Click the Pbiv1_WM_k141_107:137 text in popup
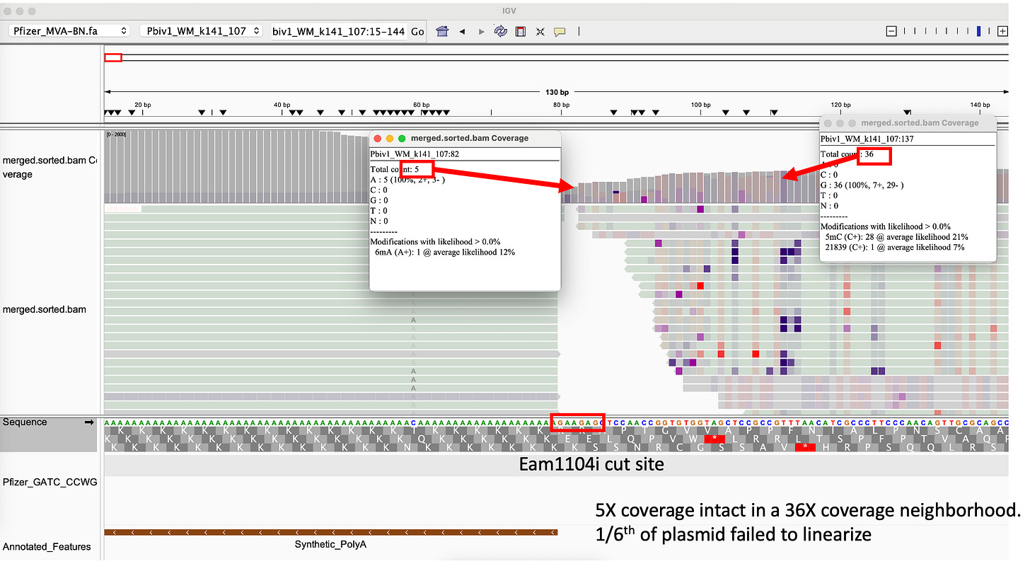1030x566 pixels. click(x=867, y=139)
